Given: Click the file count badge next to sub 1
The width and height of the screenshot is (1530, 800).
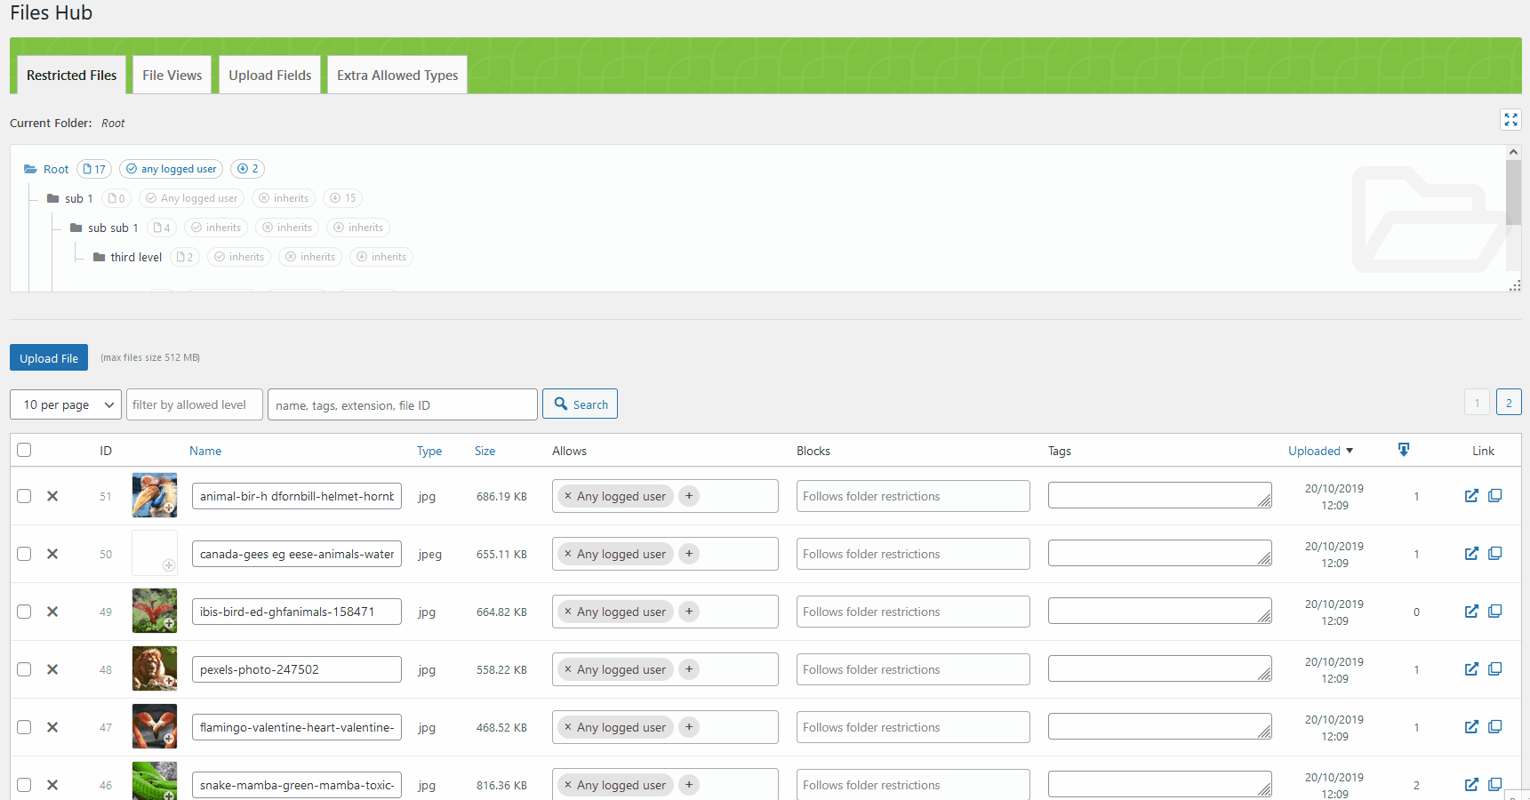Looking at the screenshot, I should tap(116, 198).
